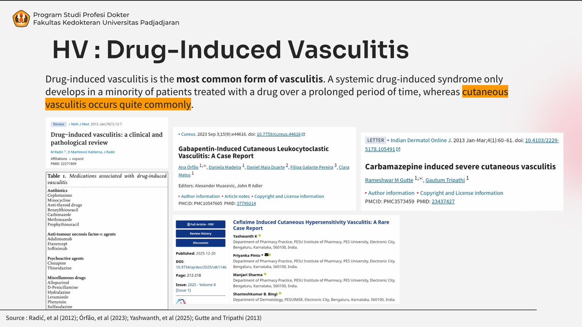Click the Source citation line at the bottom
Viewport: 582px width, 327px height.
click(x=134, y=318)
